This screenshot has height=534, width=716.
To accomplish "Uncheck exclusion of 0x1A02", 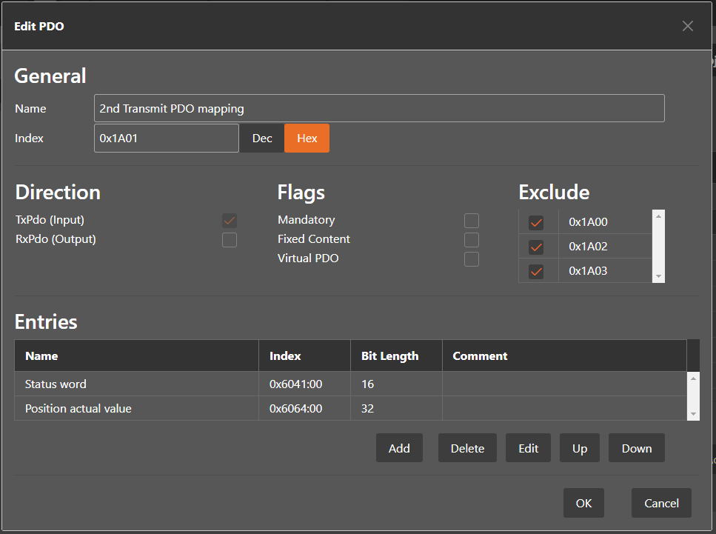I will (x=537, y=247).
